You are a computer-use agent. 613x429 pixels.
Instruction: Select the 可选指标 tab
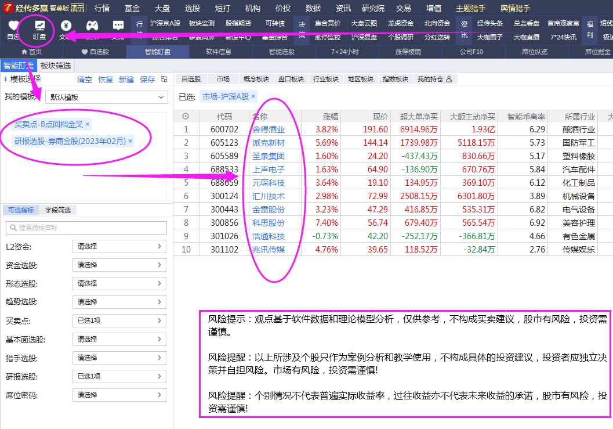pos(21,210)
